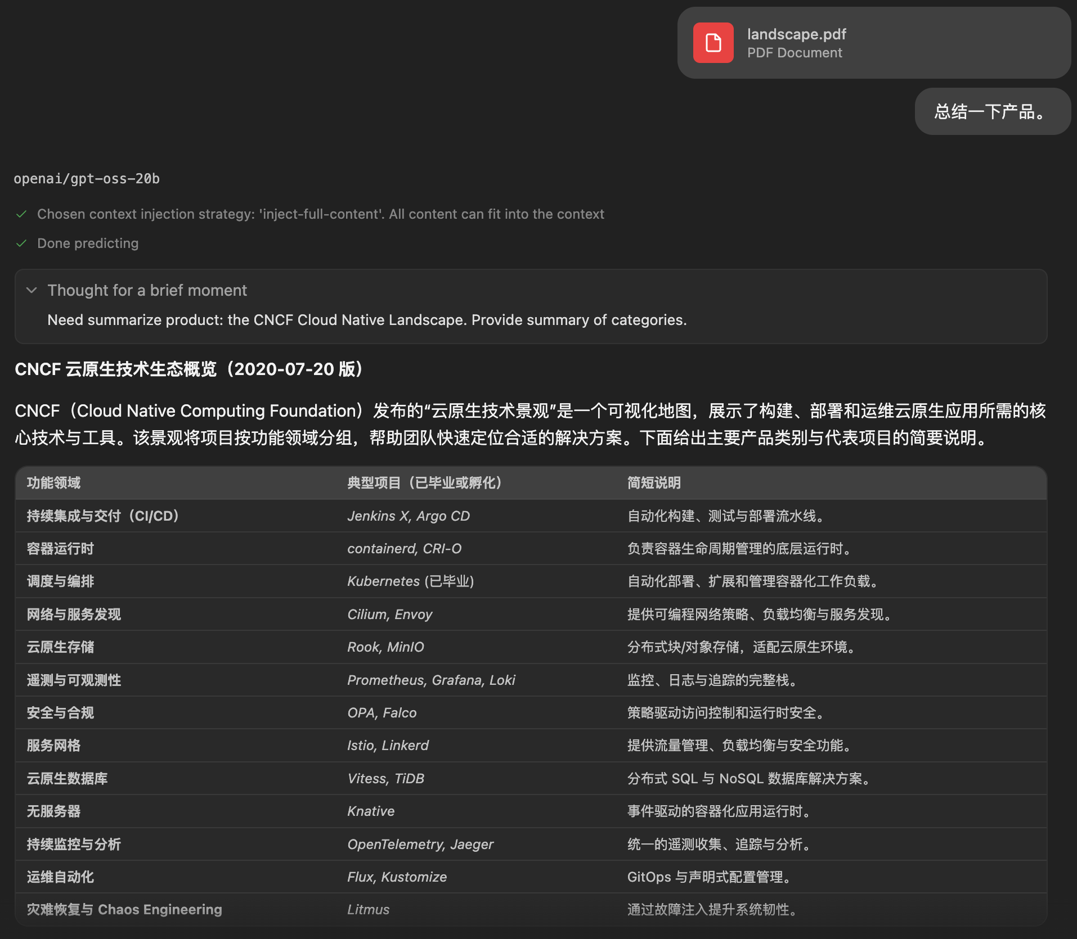Click the green checkmark beside context injection strategy

[21, 214]
